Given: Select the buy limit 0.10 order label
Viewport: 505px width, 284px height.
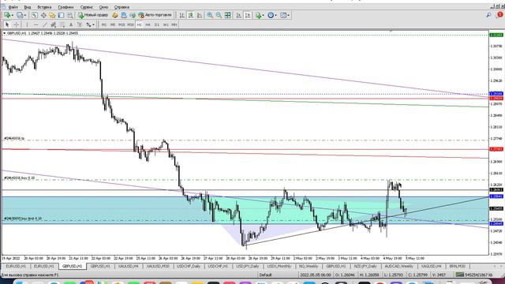Looking at the screenshot, I should coord(23,219).
